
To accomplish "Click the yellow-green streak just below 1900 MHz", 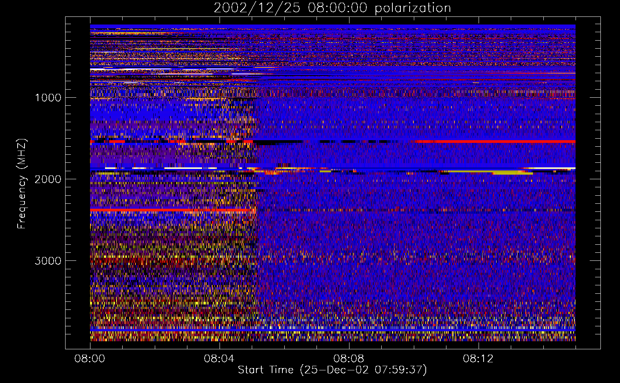I will [491, 172].
